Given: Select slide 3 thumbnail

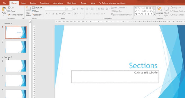Looking at the screenshot, I should [x=16, y=66].
